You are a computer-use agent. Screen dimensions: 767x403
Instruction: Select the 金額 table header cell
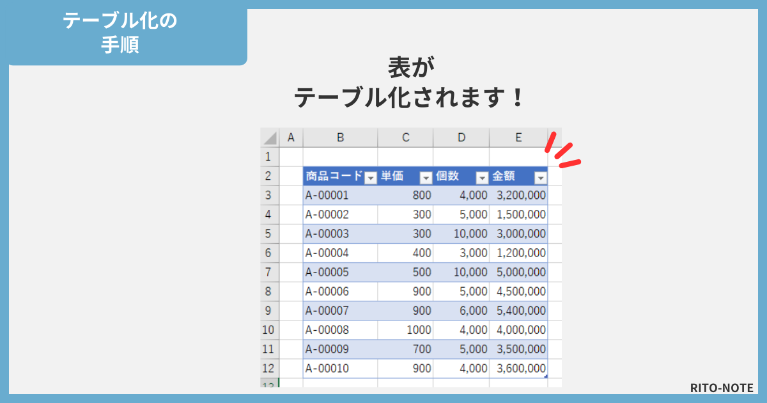pos(505,177)
